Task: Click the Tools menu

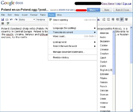Action: (x=52, y=15)
